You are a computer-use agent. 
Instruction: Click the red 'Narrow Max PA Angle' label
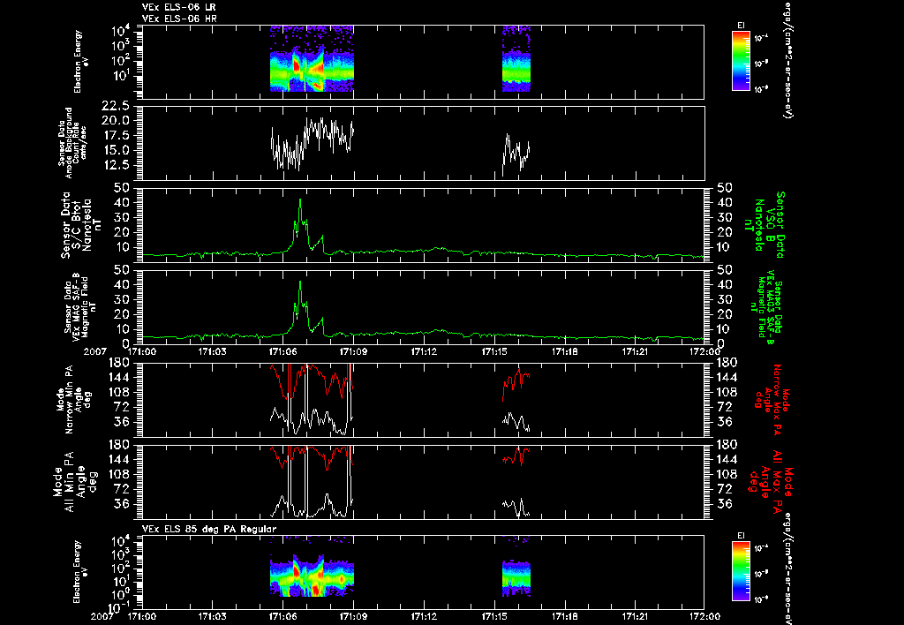coord(772,400)
